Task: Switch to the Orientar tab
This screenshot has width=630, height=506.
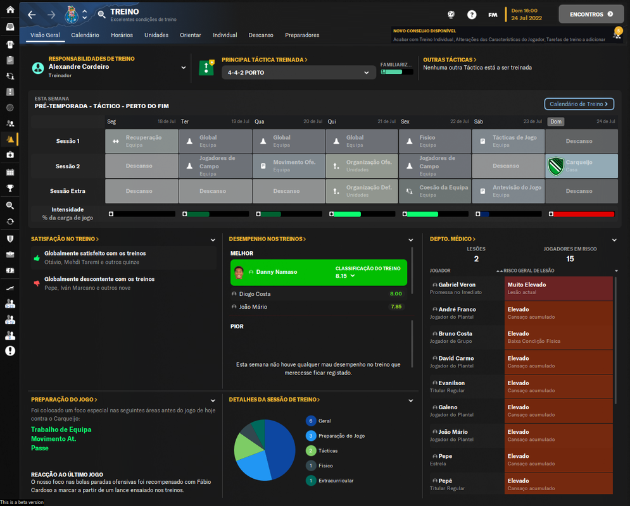Action: coord(191,35)
